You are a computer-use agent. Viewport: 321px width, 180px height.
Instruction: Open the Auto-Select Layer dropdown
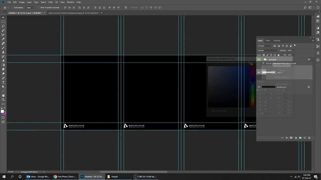tap(30, 7)
